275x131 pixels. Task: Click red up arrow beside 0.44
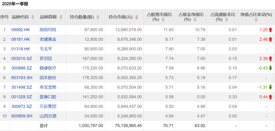tap(270, 97)
